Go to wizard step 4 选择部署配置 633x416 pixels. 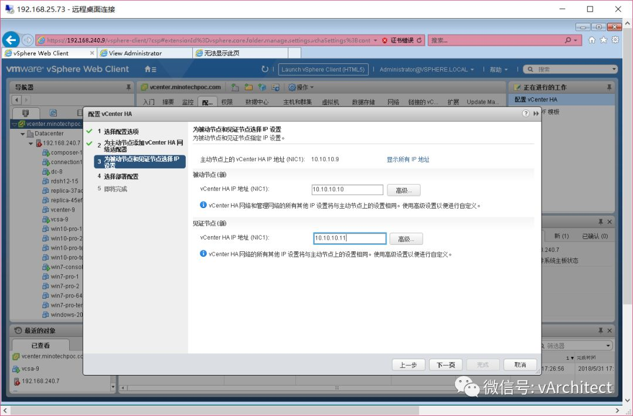tap(121, 176)
